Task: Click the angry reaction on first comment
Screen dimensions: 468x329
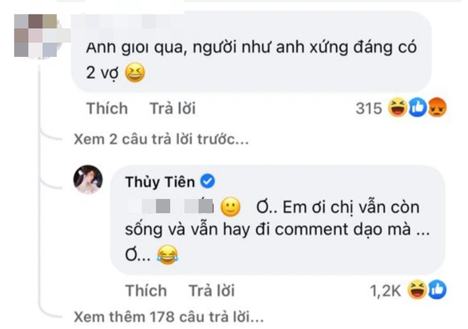Action: (x=437, y=109)
